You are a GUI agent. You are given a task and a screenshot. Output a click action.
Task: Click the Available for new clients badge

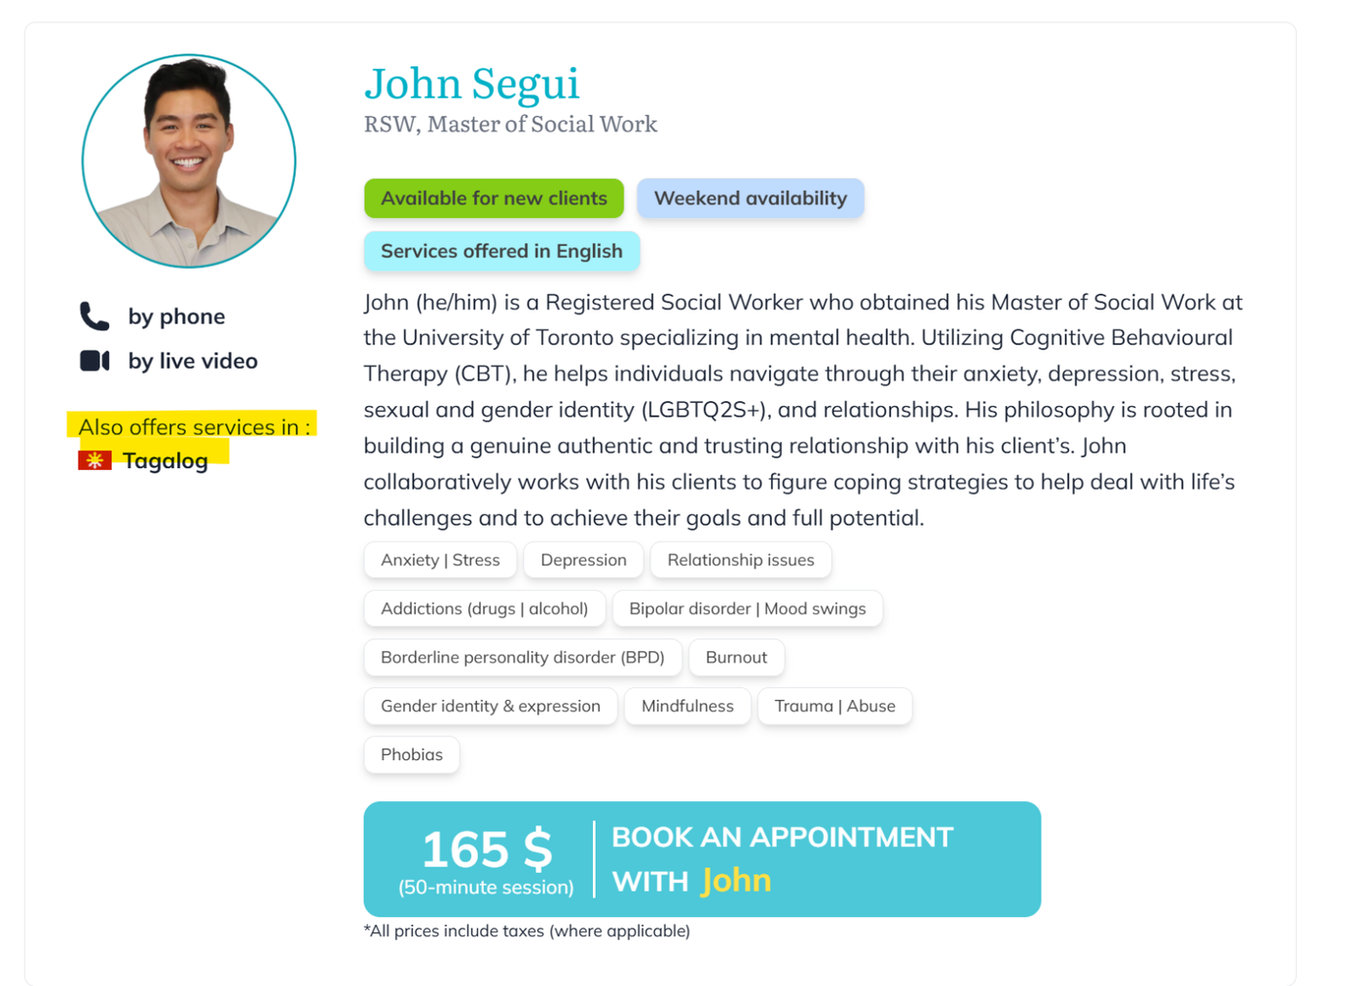494,199
